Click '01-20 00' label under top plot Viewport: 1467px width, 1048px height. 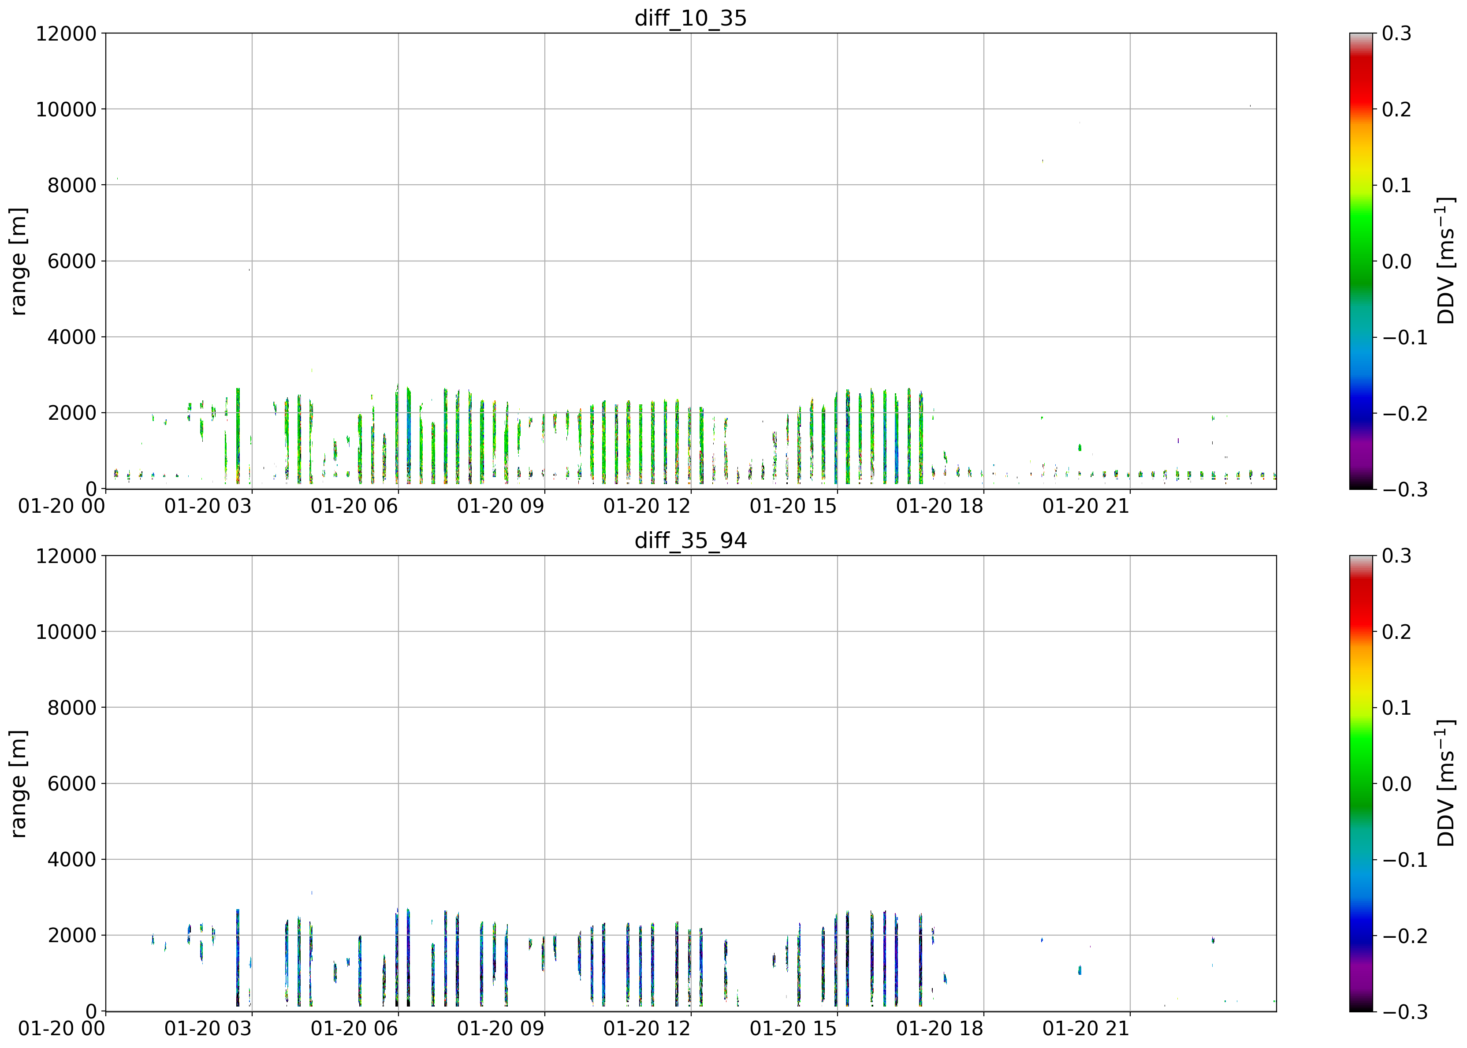61,506
